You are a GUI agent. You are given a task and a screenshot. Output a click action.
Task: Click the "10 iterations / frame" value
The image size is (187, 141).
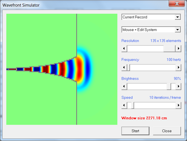[x=165, y=97]
